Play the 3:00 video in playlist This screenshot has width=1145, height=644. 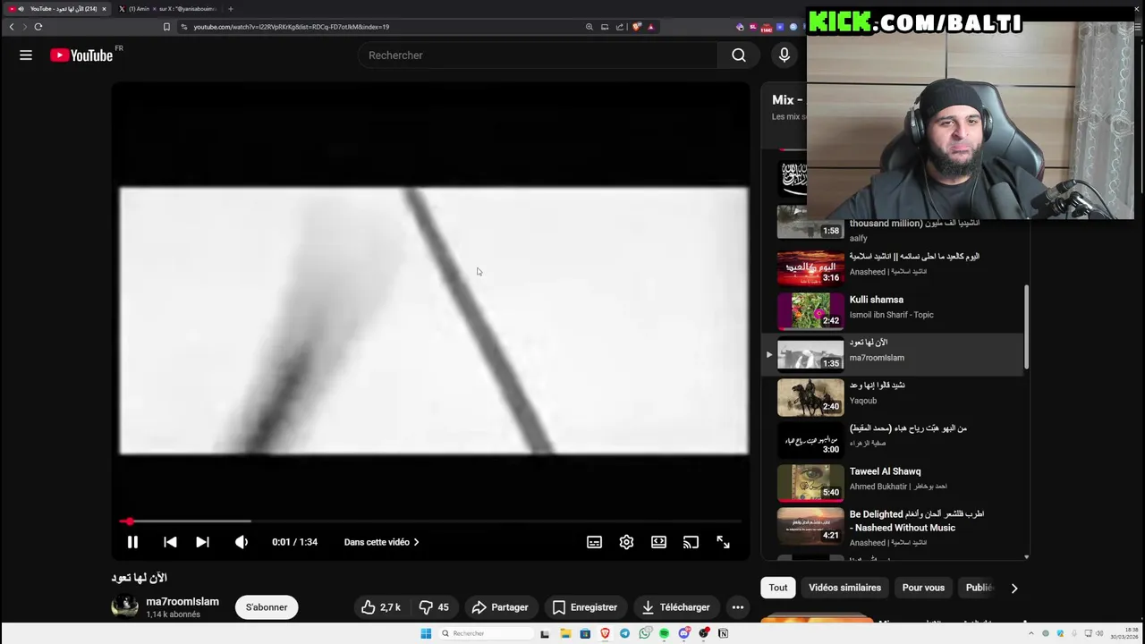(x=895, y=440)
